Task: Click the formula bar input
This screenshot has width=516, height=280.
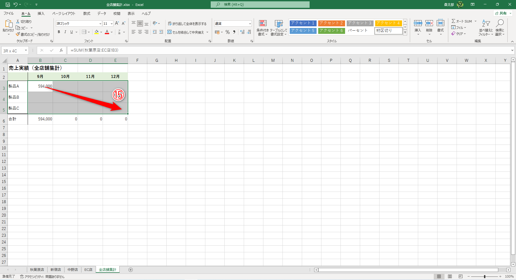Action: click(x=289, y=50)
